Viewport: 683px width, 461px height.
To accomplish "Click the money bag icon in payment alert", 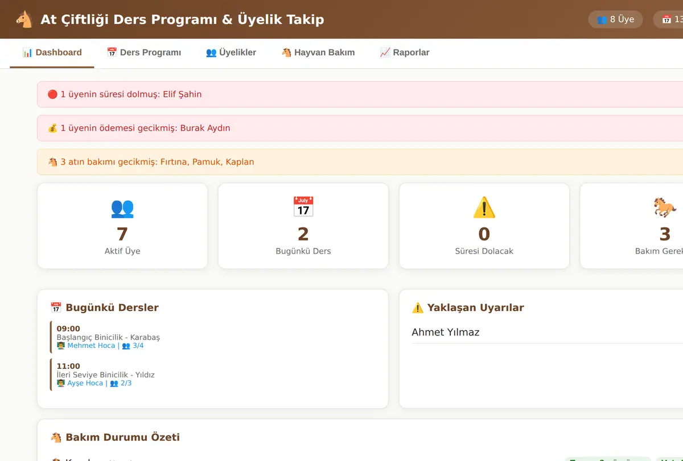I will 52,128.
